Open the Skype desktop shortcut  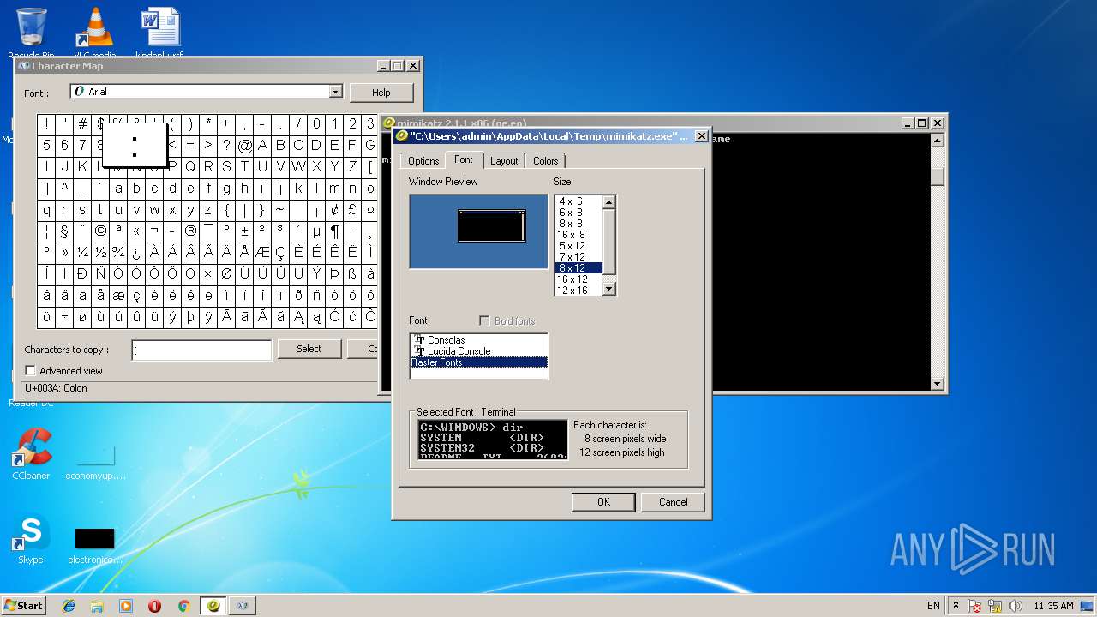[x=31, y=539]
